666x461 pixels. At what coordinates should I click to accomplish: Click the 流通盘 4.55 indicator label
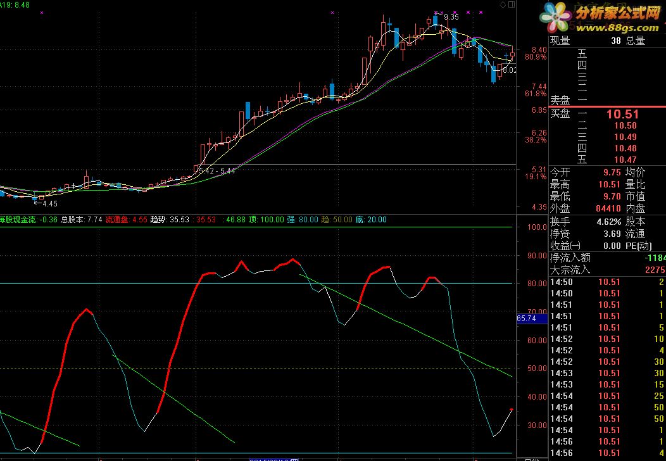point(127,220)
